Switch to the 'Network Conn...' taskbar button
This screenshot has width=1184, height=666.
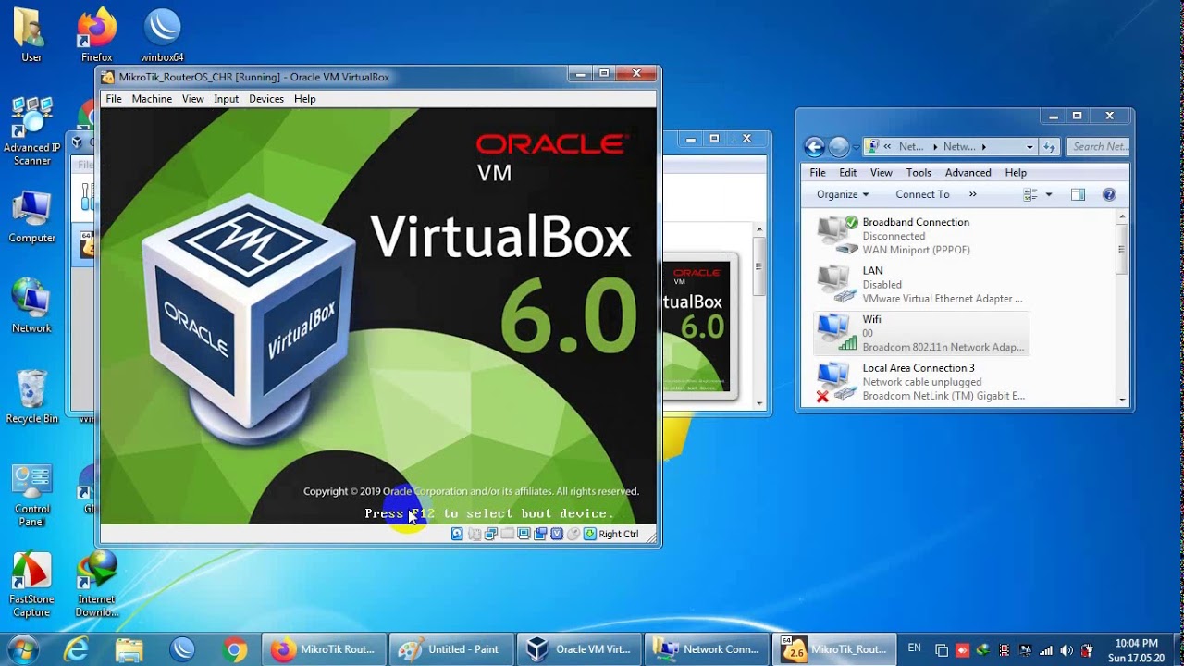(706, 649)
